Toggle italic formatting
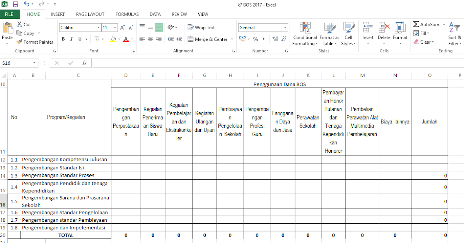Screen dimensions: 464x243 click(x=72, y=39)
